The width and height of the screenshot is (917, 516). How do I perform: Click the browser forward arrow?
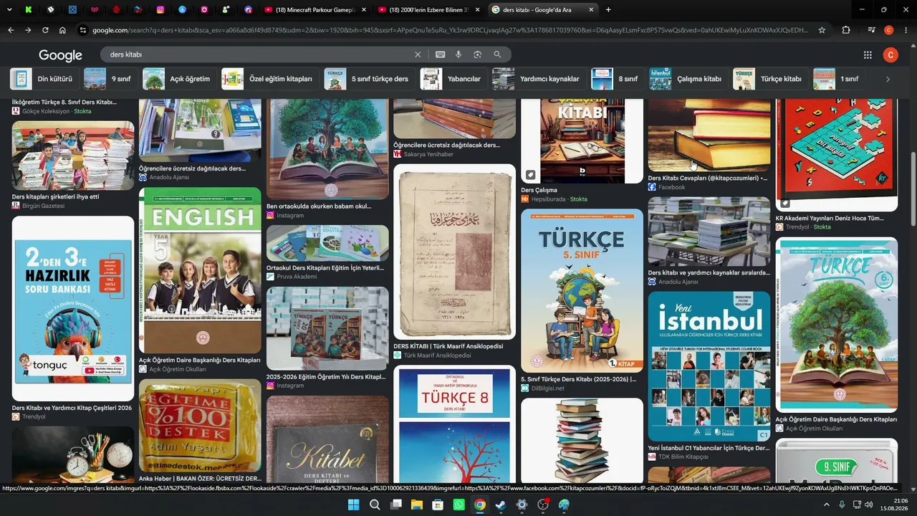tap(28, 30)
